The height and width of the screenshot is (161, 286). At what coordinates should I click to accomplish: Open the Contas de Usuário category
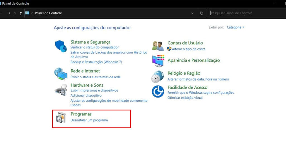coord(185,43)
